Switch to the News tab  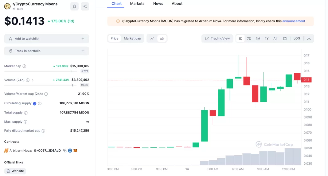pos(158,4)
